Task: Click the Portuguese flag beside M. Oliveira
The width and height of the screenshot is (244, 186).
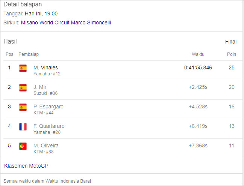Action: click(23, 146)
